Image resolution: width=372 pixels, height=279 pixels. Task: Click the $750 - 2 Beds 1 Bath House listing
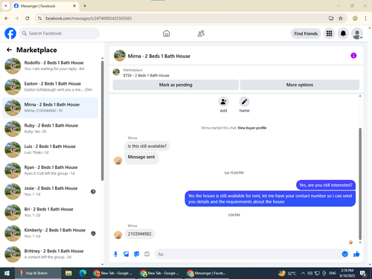146,75
